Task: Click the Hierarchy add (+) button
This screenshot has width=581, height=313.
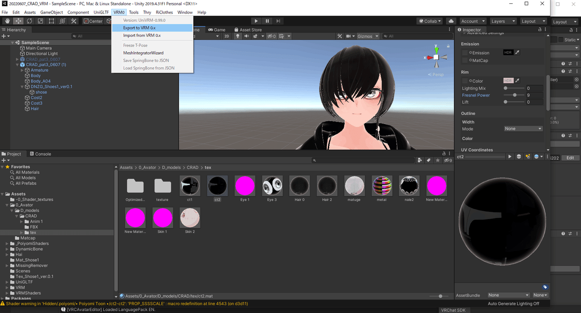Action: point(6,36)
